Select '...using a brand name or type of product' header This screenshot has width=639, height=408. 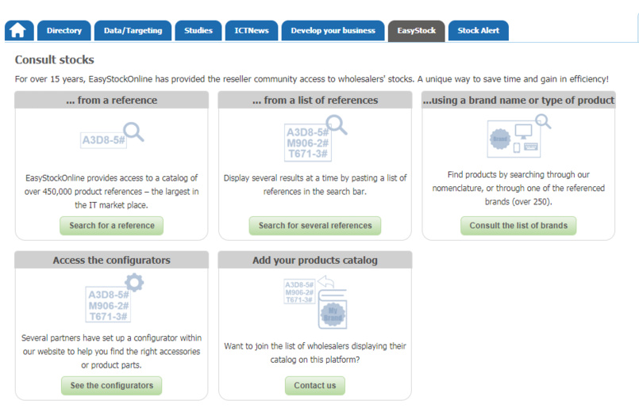pos(518,100)
